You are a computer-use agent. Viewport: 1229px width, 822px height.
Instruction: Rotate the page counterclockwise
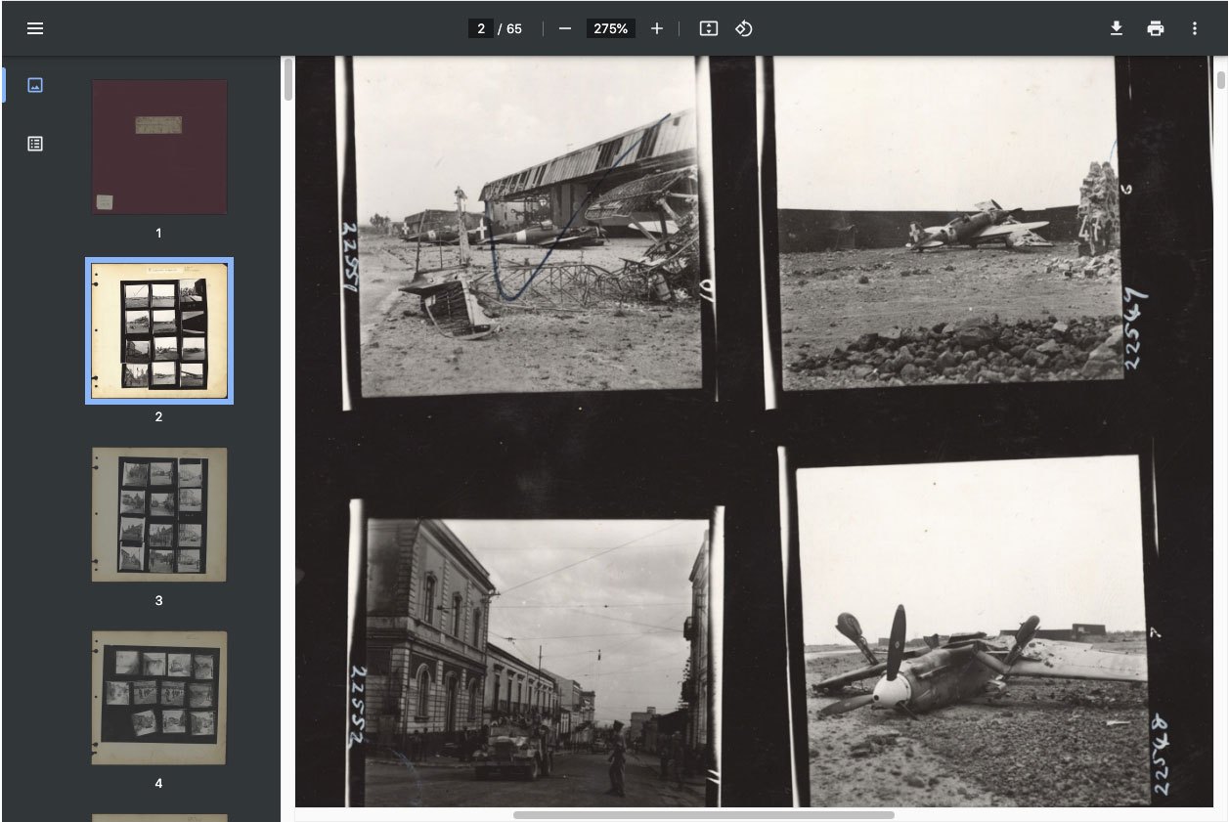coord(743,28)
